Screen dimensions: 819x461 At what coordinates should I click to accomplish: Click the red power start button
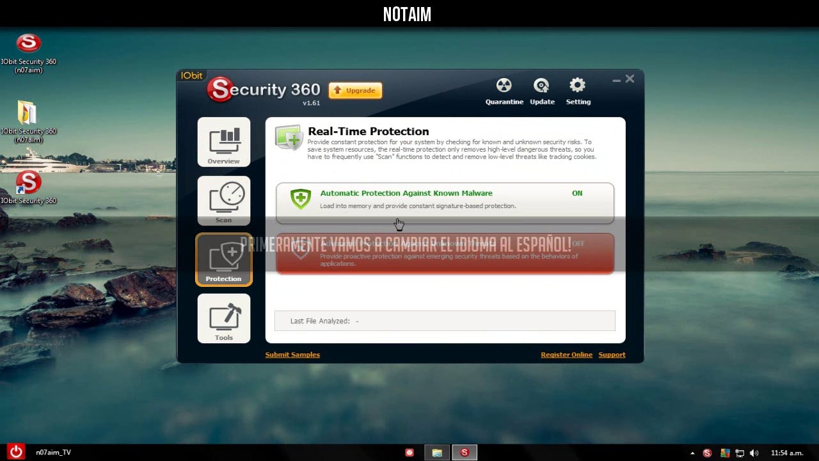coord(16,452)
